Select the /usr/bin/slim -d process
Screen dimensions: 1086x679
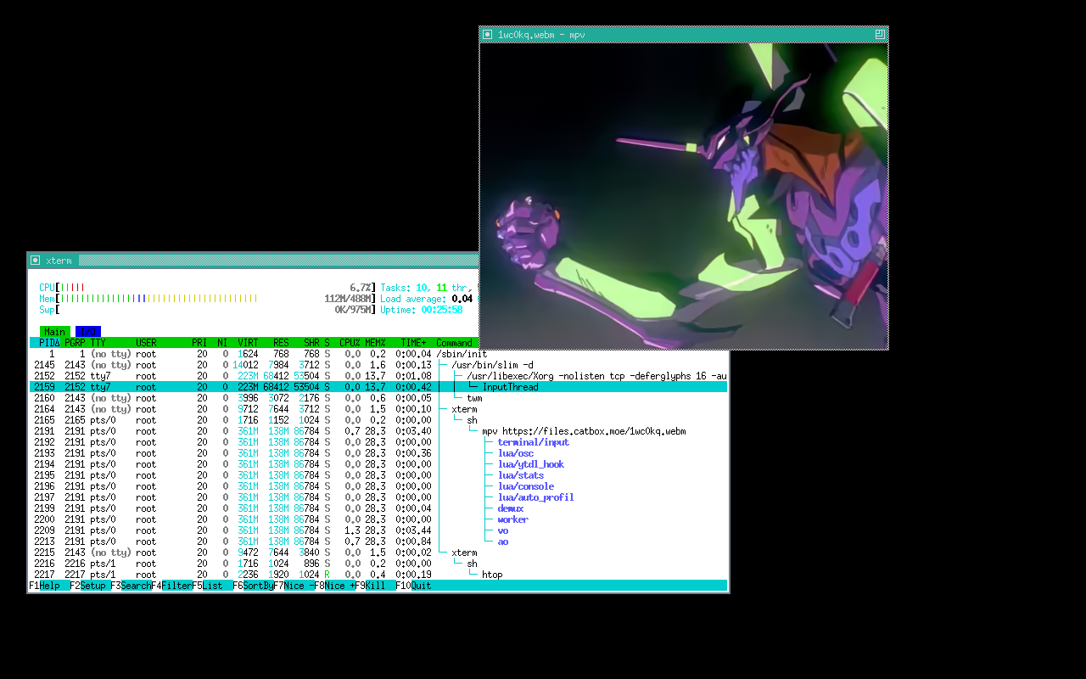coord(379,365)
